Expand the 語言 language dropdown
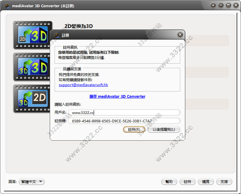Viewport: 241px width, 194px height. coord(32,182)
